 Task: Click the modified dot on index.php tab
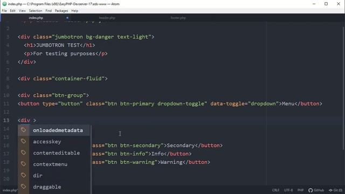tap(67, 18)
